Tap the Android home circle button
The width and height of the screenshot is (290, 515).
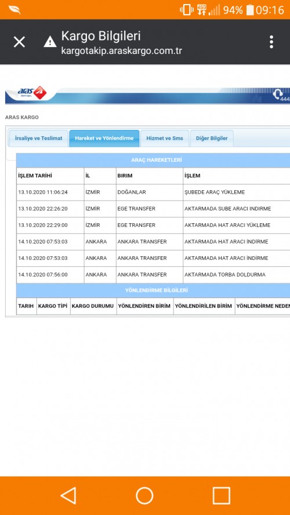click(x=144, y=496)
